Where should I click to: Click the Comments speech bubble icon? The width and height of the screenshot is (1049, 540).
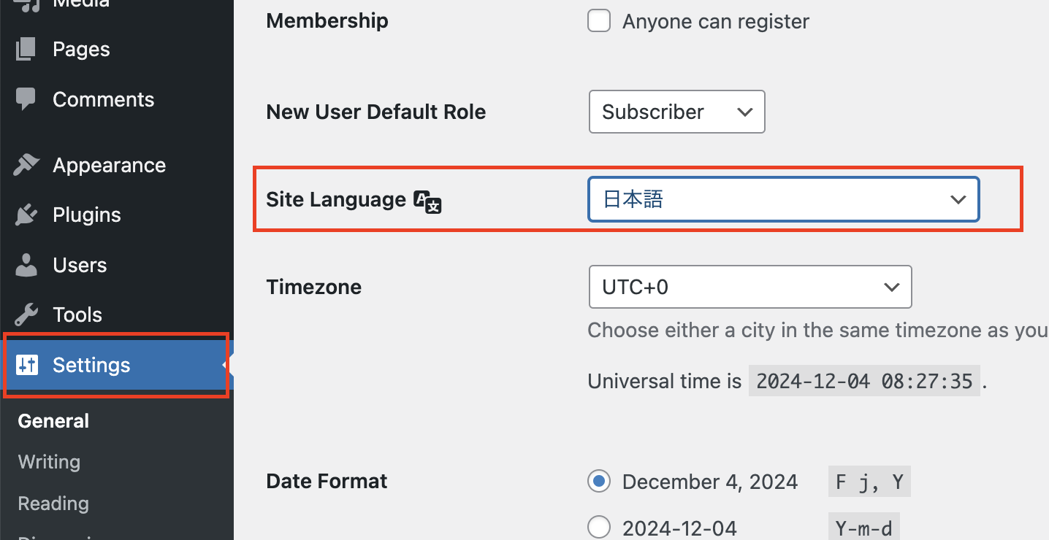[26, 99]
